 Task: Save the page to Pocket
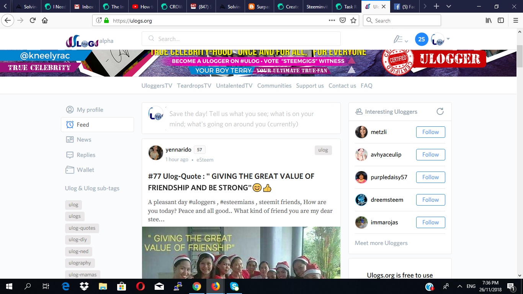pyautogui.click(x=343, y=20)
